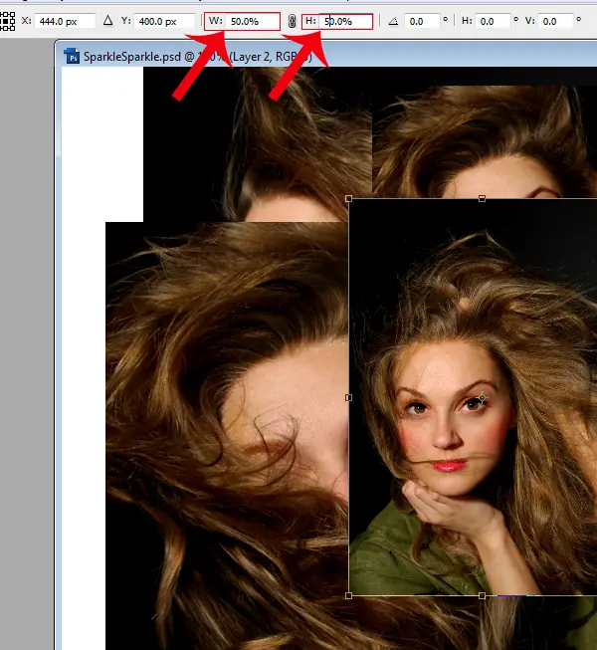
Task: Select the W width scale field
Action: click(253, 21)
